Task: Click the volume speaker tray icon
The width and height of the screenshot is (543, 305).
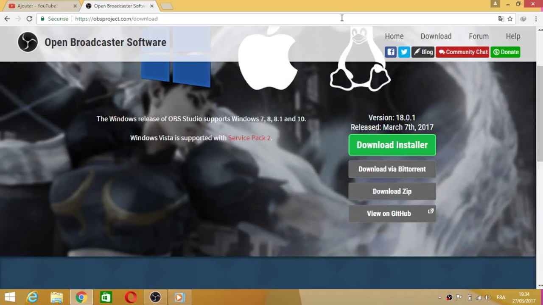Action: (x=488, y=297)
